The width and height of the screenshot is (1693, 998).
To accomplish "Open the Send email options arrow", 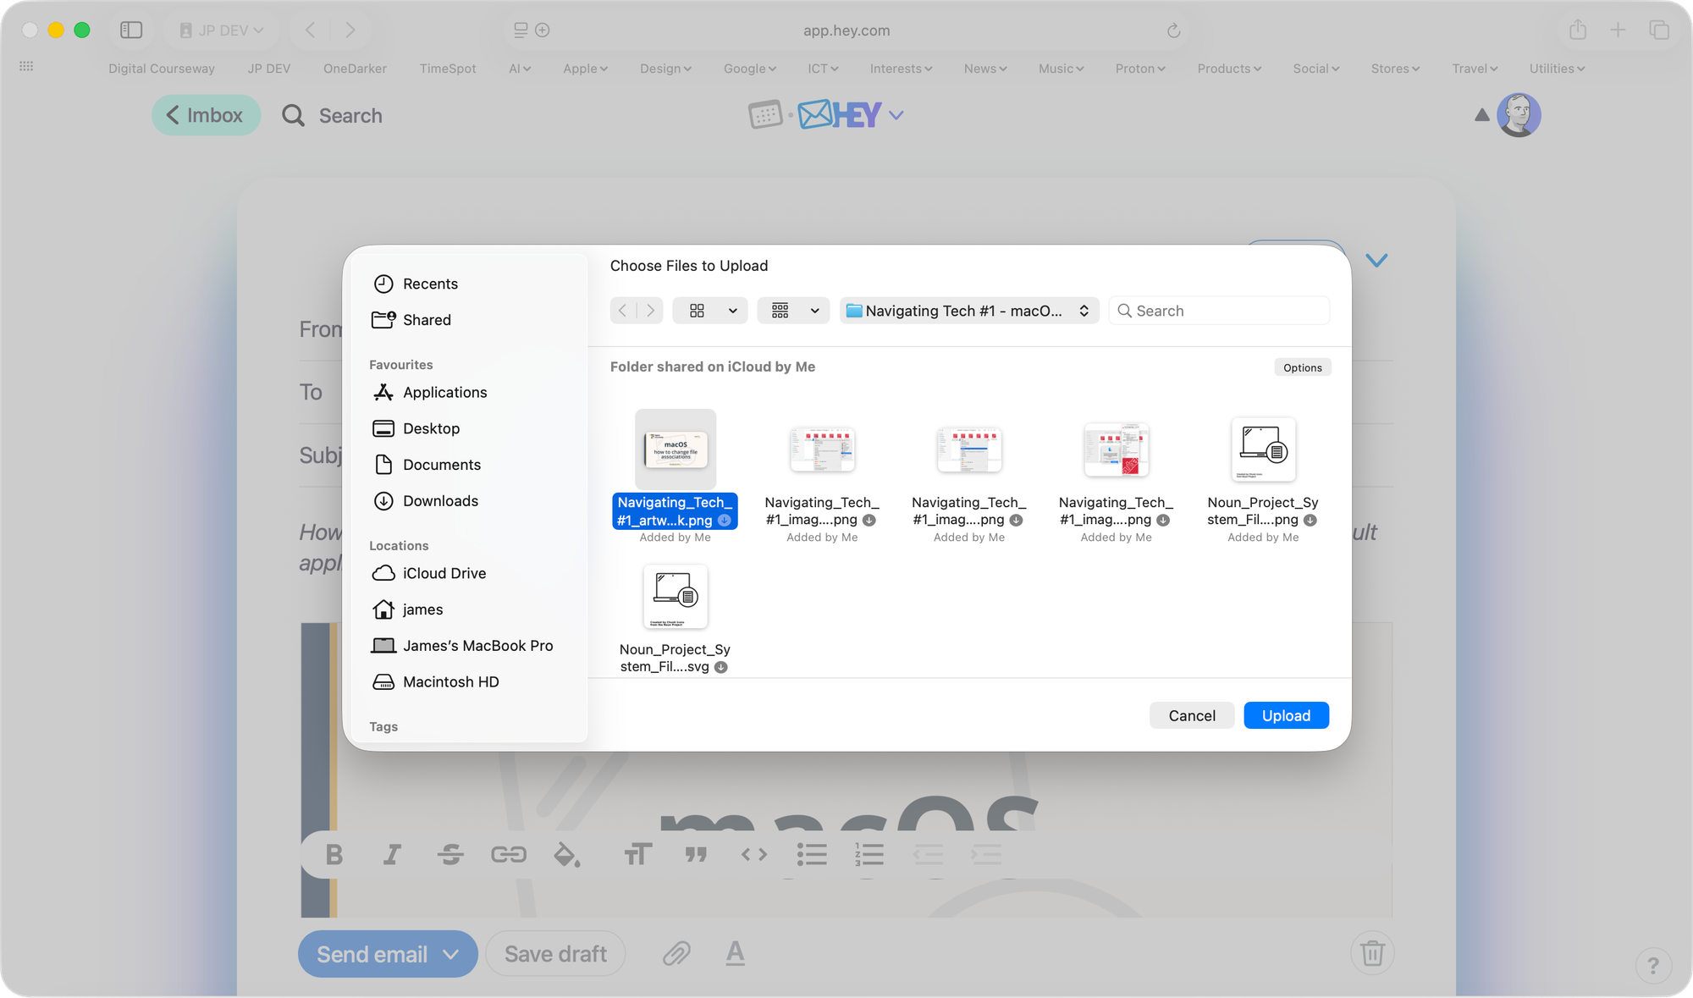I will pos(451,955).
